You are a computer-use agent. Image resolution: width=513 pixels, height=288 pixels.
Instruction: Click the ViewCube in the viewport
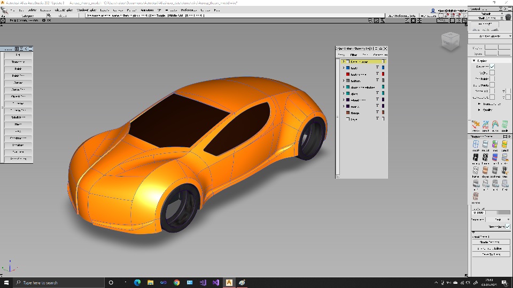point(450,40)
